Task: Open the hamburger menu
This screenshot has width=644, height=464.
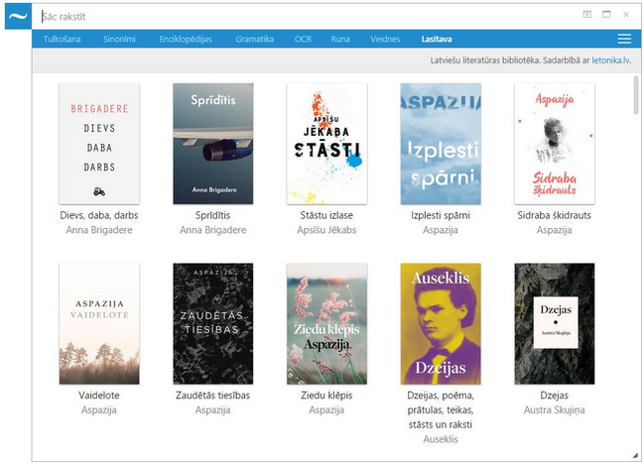Action: click(x=624, y=39)
